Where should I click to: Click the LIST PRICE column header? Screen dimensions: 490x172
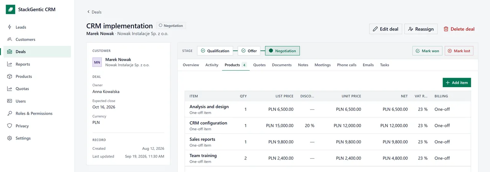pyautogui.click(x=284, y=96)
